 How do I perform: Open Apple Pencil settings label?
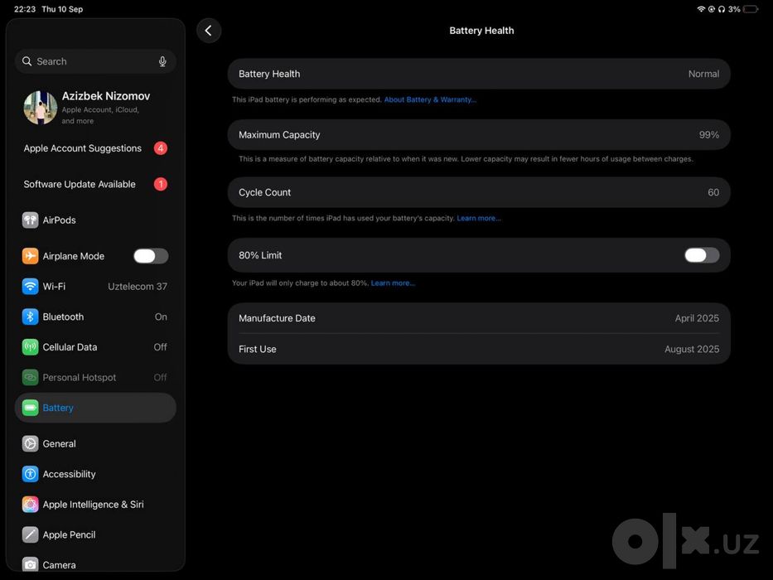click(69, 534)
